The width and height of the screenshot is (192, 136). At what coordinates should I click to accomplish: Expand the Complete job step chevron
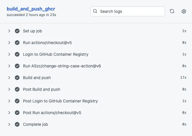click(9, 124)
